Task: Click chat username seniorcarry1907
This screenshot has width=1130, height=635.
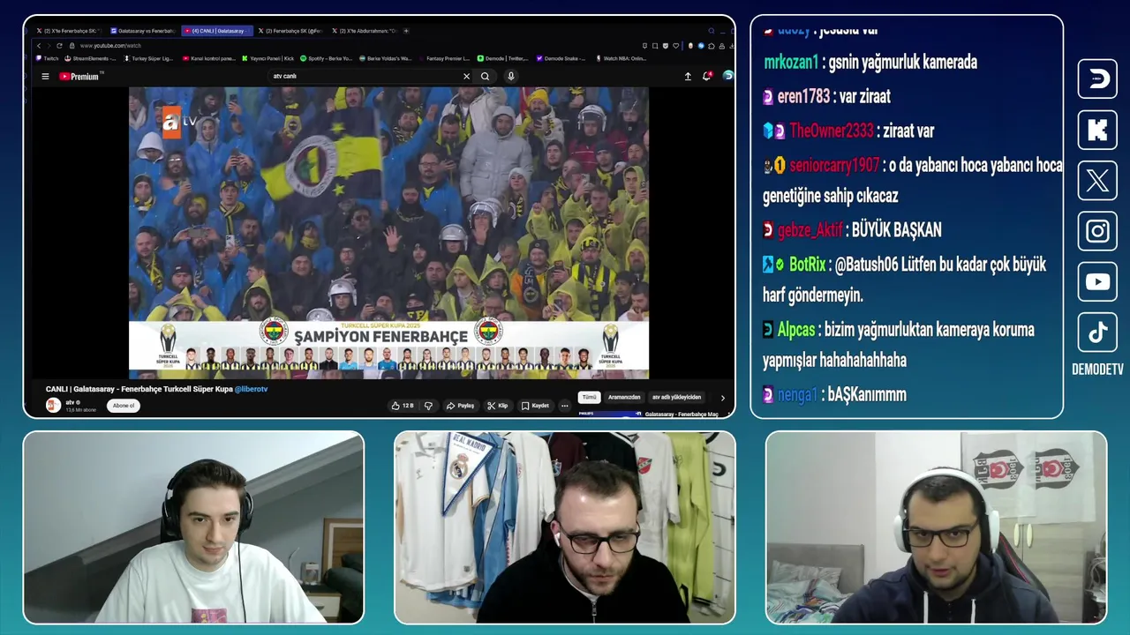Action: pyautogui.click(x=834, y=165)
